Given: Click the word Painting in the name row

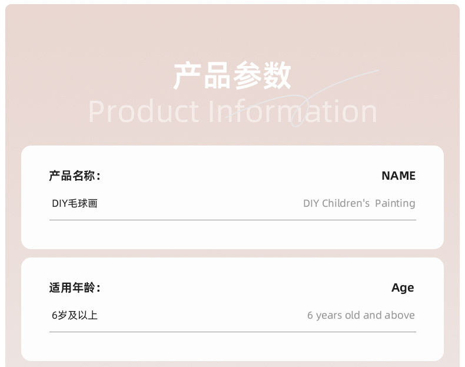Looking at the screenshot, I should tap(395, 203).
